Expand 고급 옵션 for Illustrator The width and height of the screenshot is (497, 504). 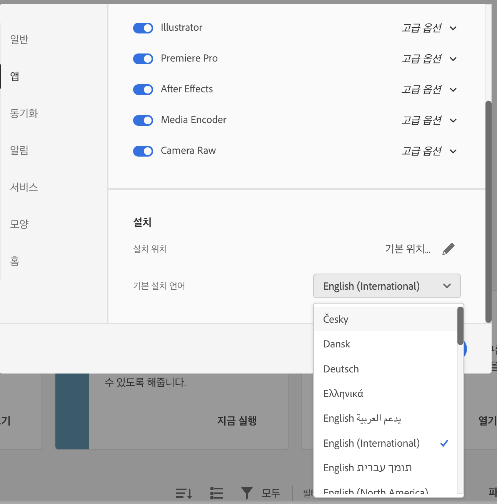click(x=429, y=28)
